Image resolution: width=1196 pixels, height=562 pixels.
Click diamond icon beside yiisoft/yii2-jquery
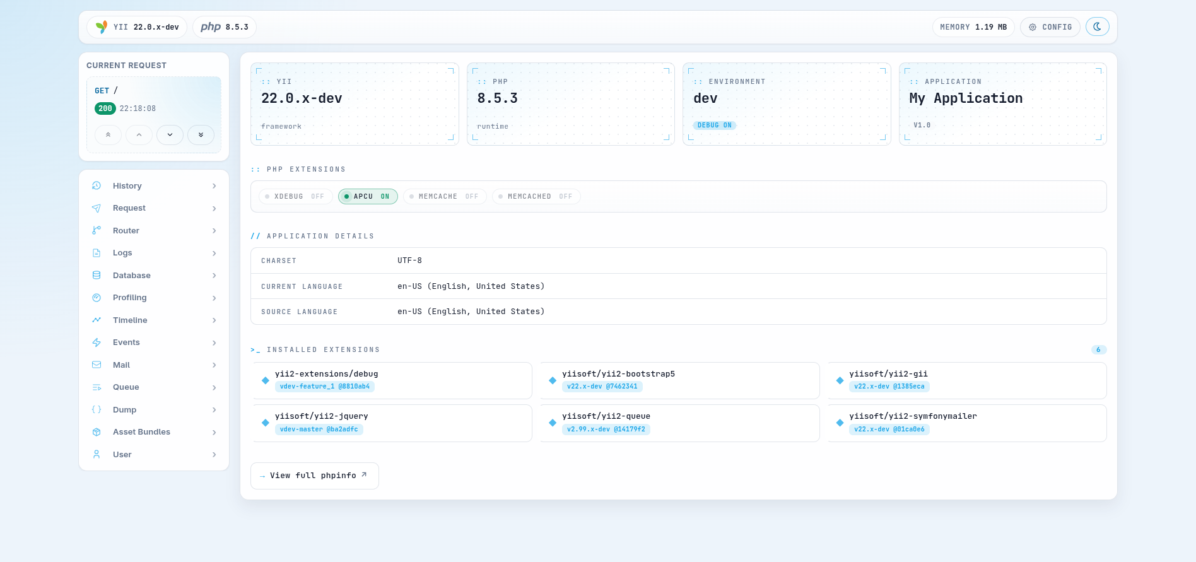tap(266, 423)
